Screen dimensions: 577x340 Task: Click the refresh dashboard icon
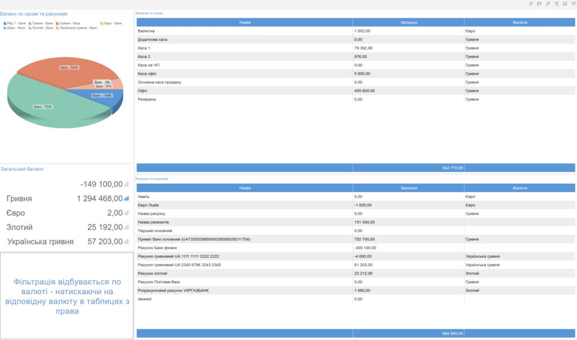point(531,4)
